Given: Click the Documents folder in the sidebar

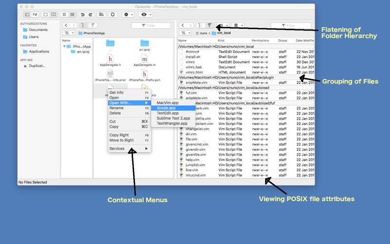Looking at the screenshot, I should click(38, 30).
